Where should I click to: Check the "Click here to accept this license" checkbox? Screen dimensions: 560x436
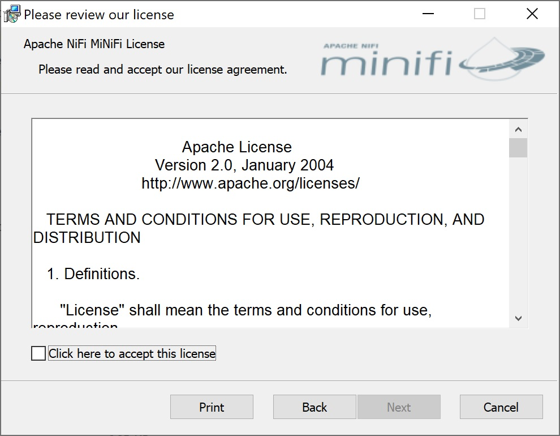(38, 353)
